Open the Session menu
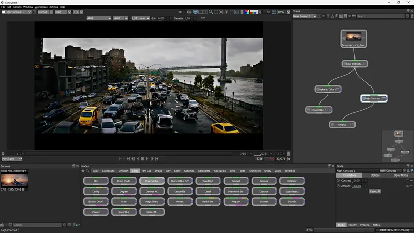 click(x=17, y=7)
